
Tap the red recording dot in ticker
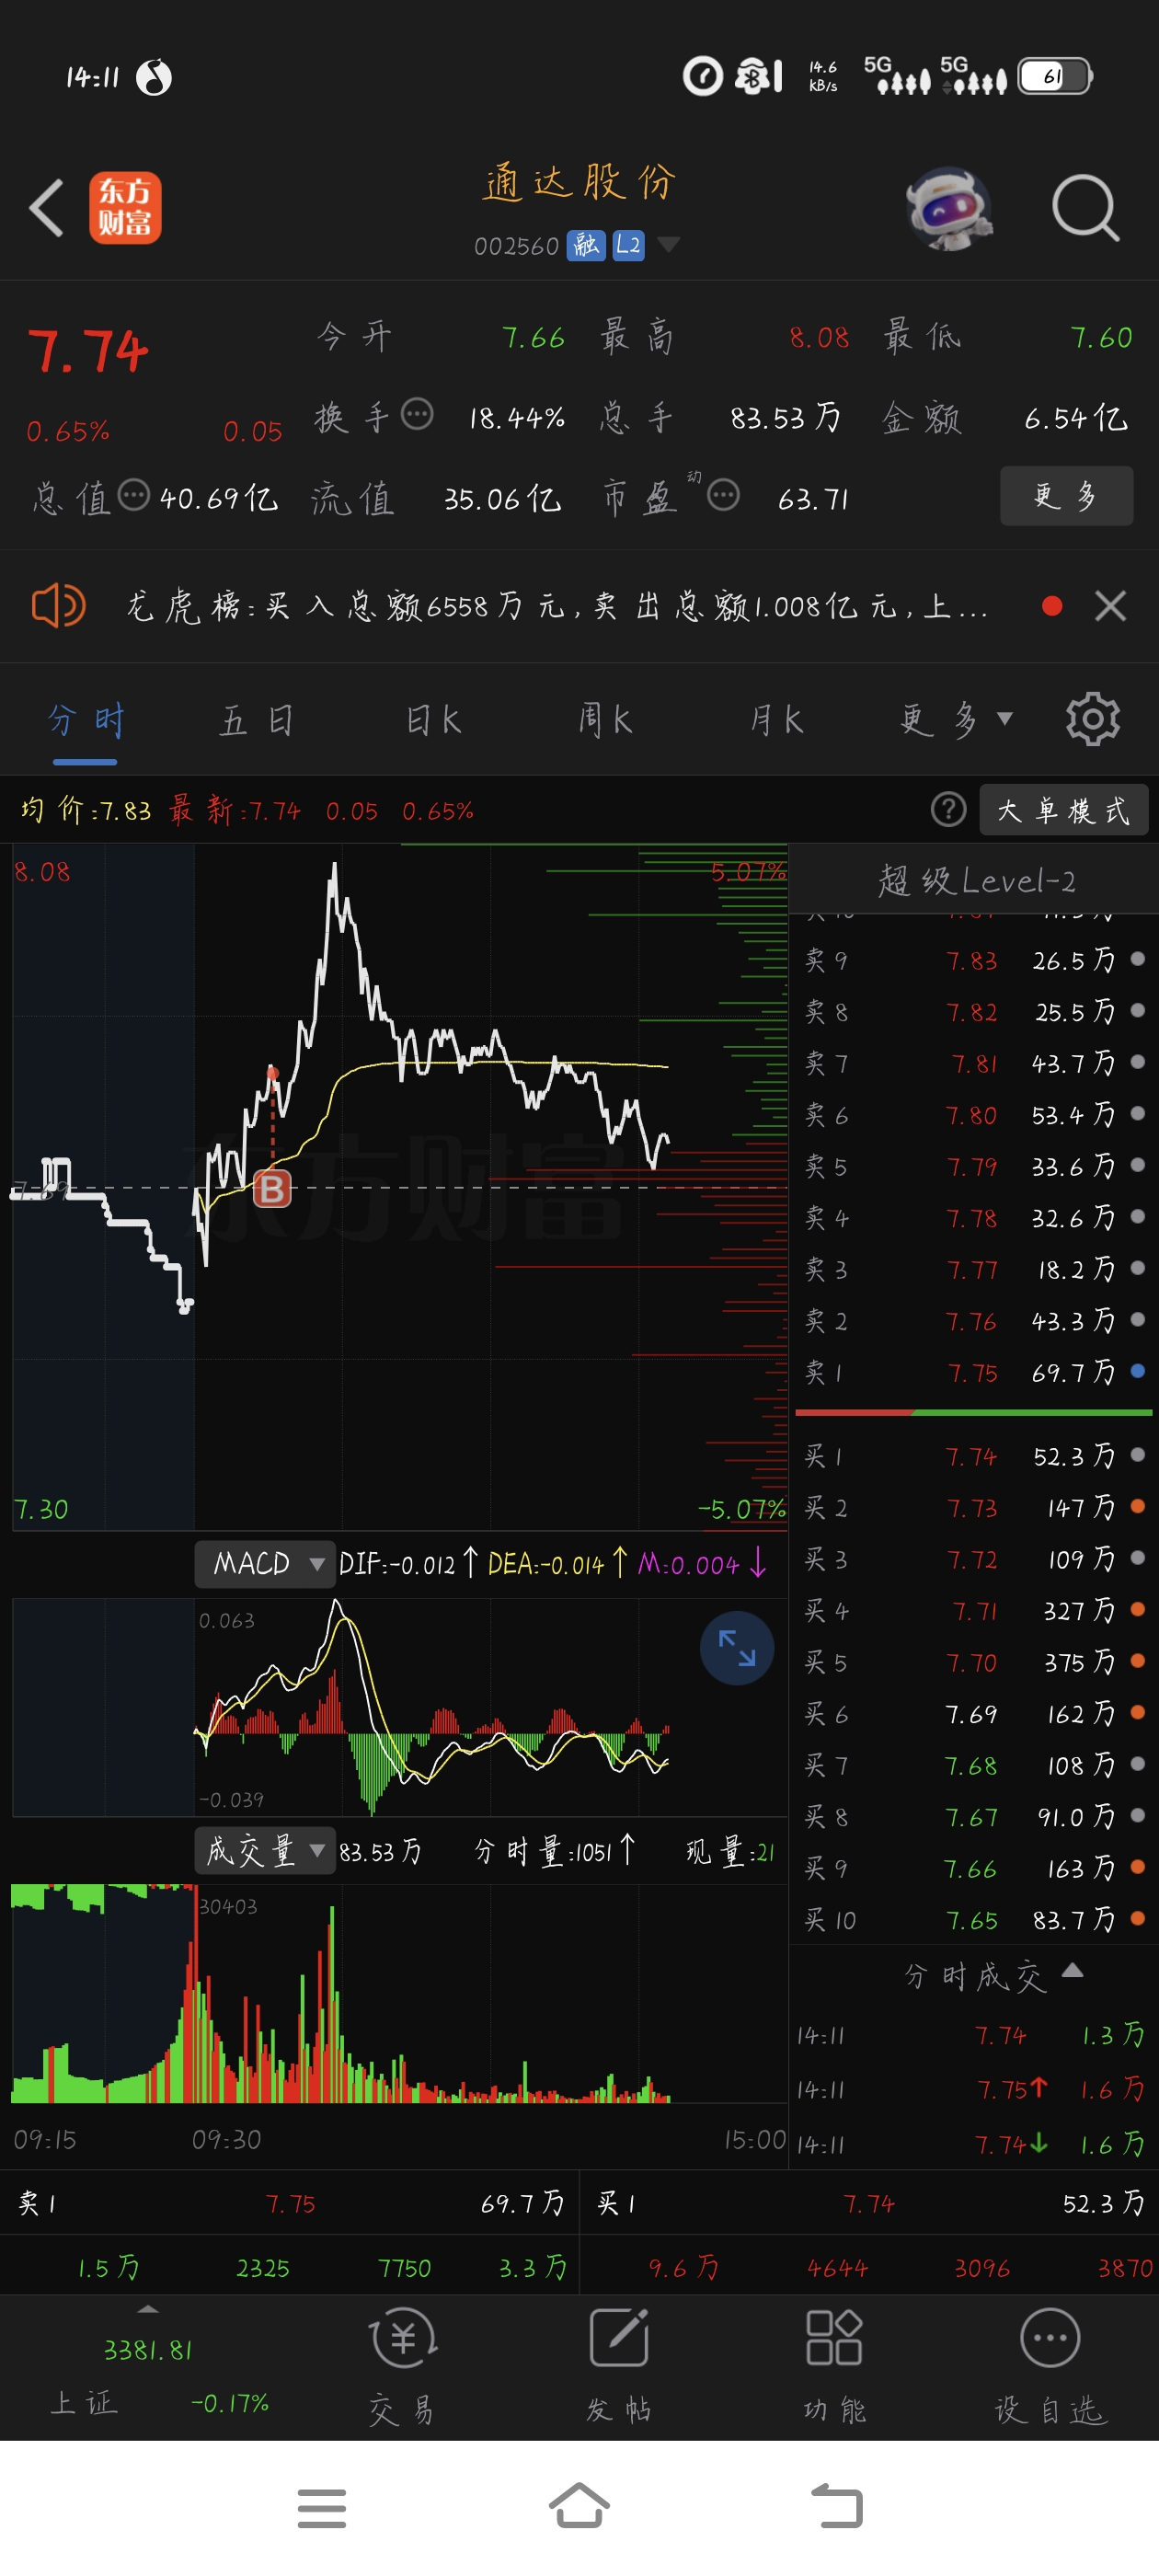coord(1051,606)
